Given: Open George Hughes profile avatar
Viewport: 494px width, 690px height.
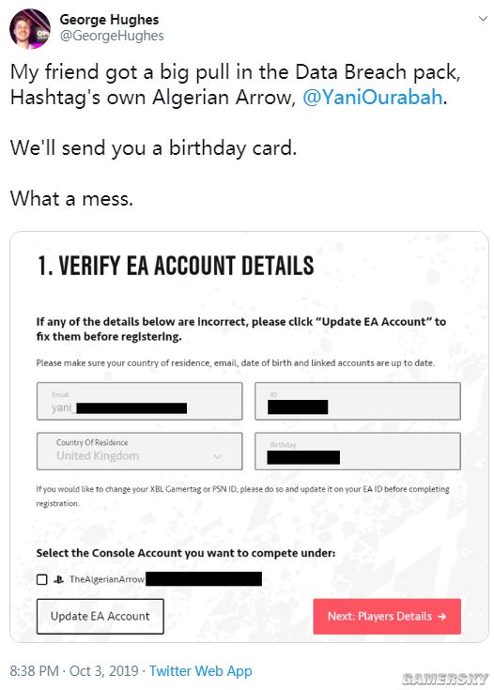Looking at the screenshot, I should click(x=30, y=28).
